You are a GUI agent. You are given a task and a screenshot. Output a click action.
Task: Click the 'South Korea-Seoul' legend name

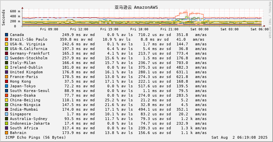30,91
